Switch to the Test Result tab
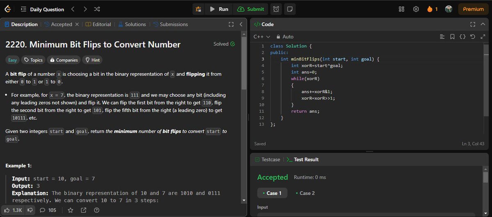492x217 pixels. click(303, 159)
